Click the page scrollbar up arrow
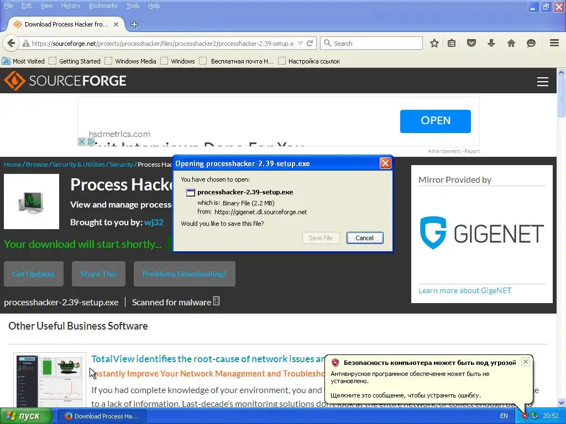Screen dimensions: 566x424 [562, 72]
